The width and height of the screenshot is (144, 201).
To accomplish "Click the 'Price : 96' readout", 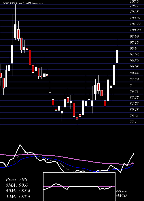I will point(16,179).
